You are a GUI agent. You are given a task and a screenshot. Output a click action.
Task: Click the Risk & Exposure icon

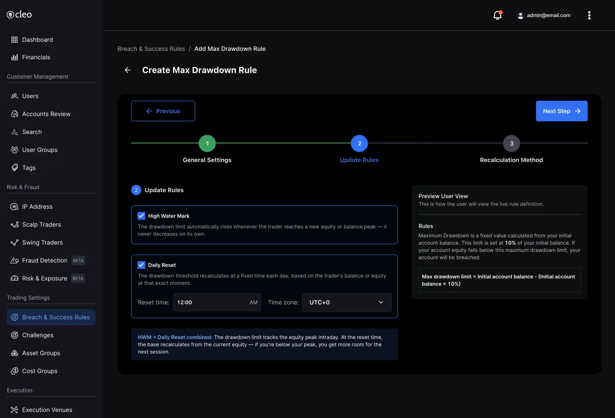15,278
